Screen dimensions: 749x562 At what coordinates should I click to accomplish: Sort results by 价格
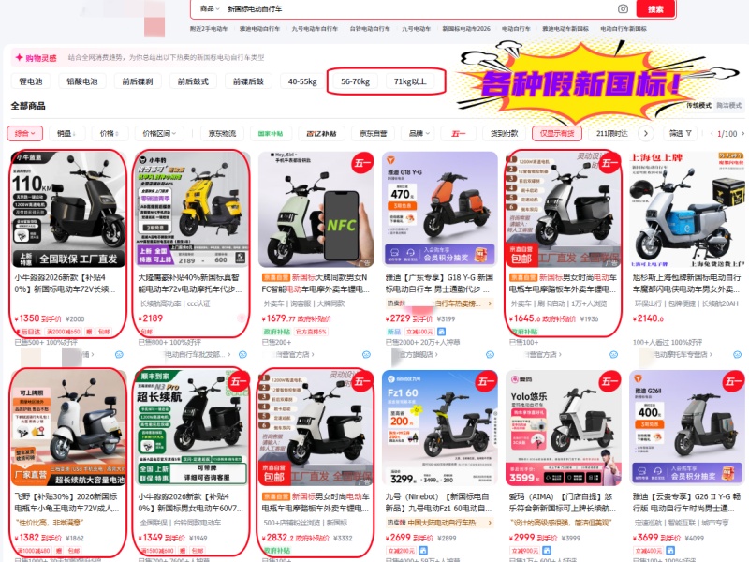(x=110, y=133)
